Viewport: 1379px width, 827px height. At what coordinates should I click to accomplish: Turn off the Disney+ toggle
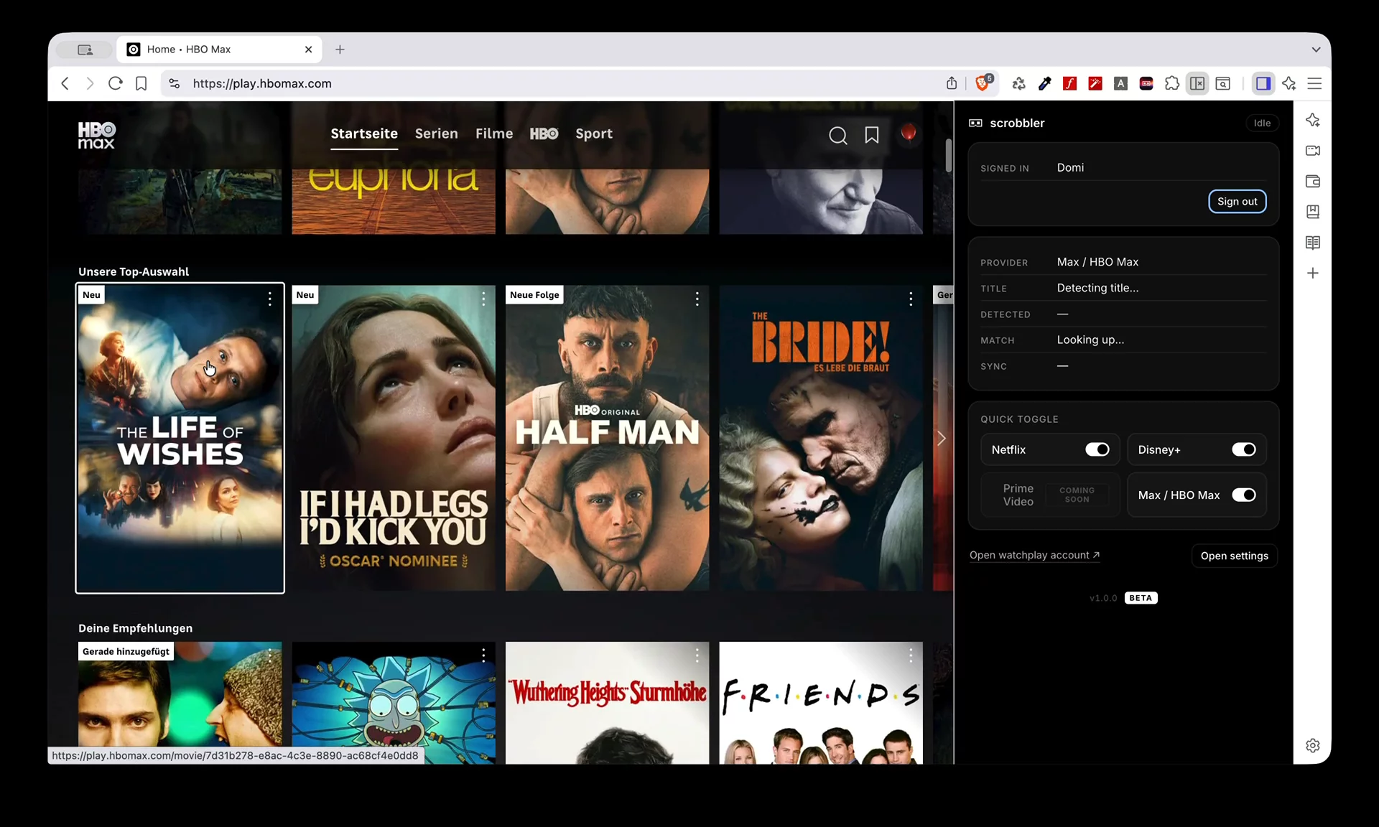pos(1243,449)
